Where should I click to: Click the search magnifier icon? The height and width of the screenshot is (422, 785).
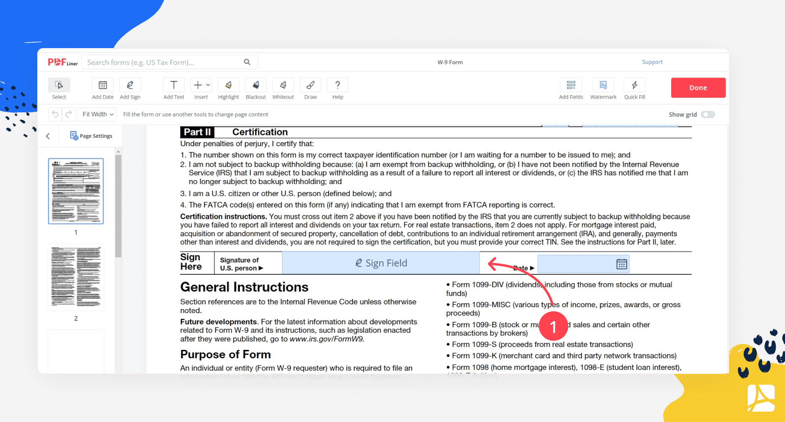247,62
